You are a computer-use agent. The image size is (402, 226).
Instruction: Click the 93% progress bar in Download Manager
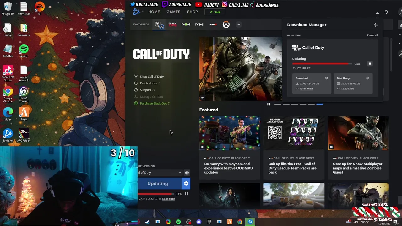322,64
